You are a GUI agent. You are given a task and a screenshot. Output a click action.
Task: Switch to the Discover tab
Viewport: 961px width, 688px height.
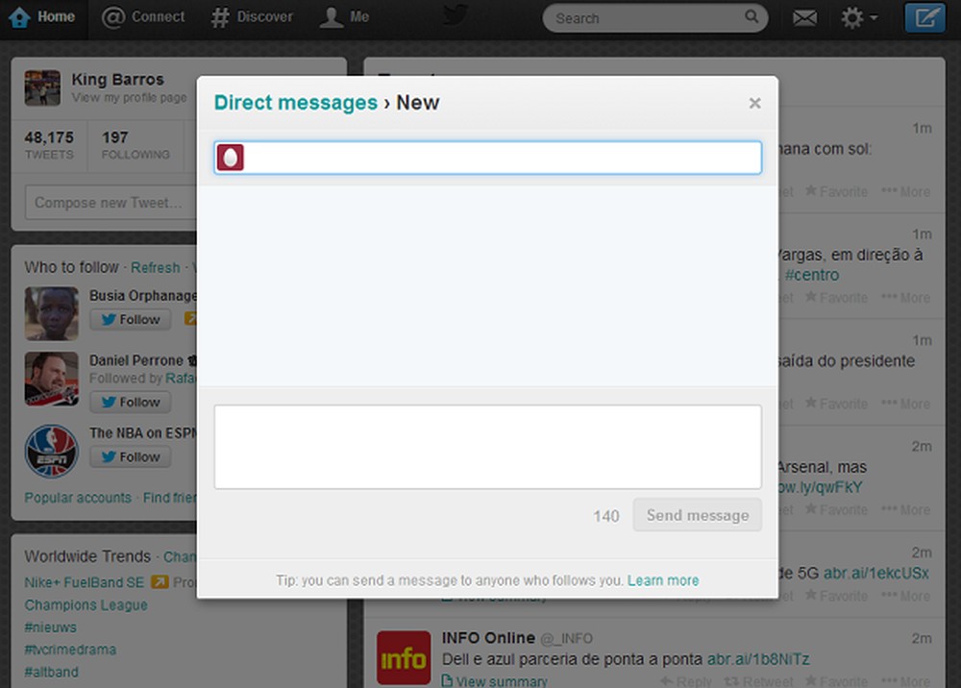point(252,15)
